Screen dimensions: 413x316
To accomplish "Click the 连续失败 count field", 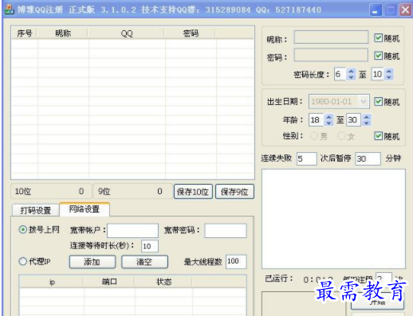I will point(307,158).
